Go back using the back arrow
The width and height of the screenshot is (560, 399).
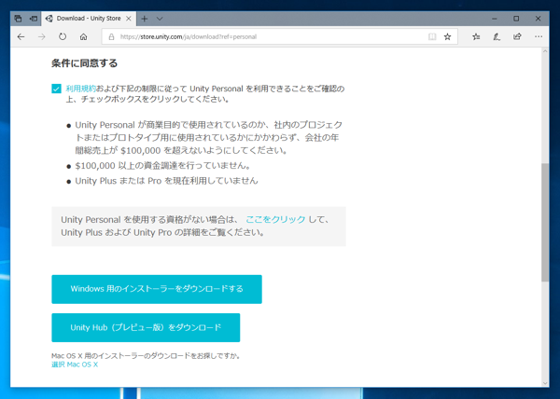[x=21, y=36]
